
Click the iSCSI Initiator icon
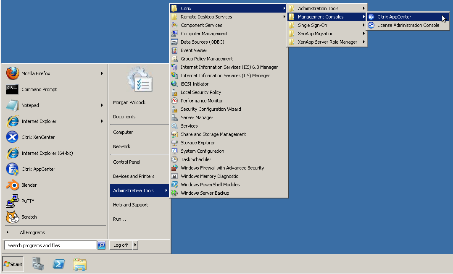[174, 84]
